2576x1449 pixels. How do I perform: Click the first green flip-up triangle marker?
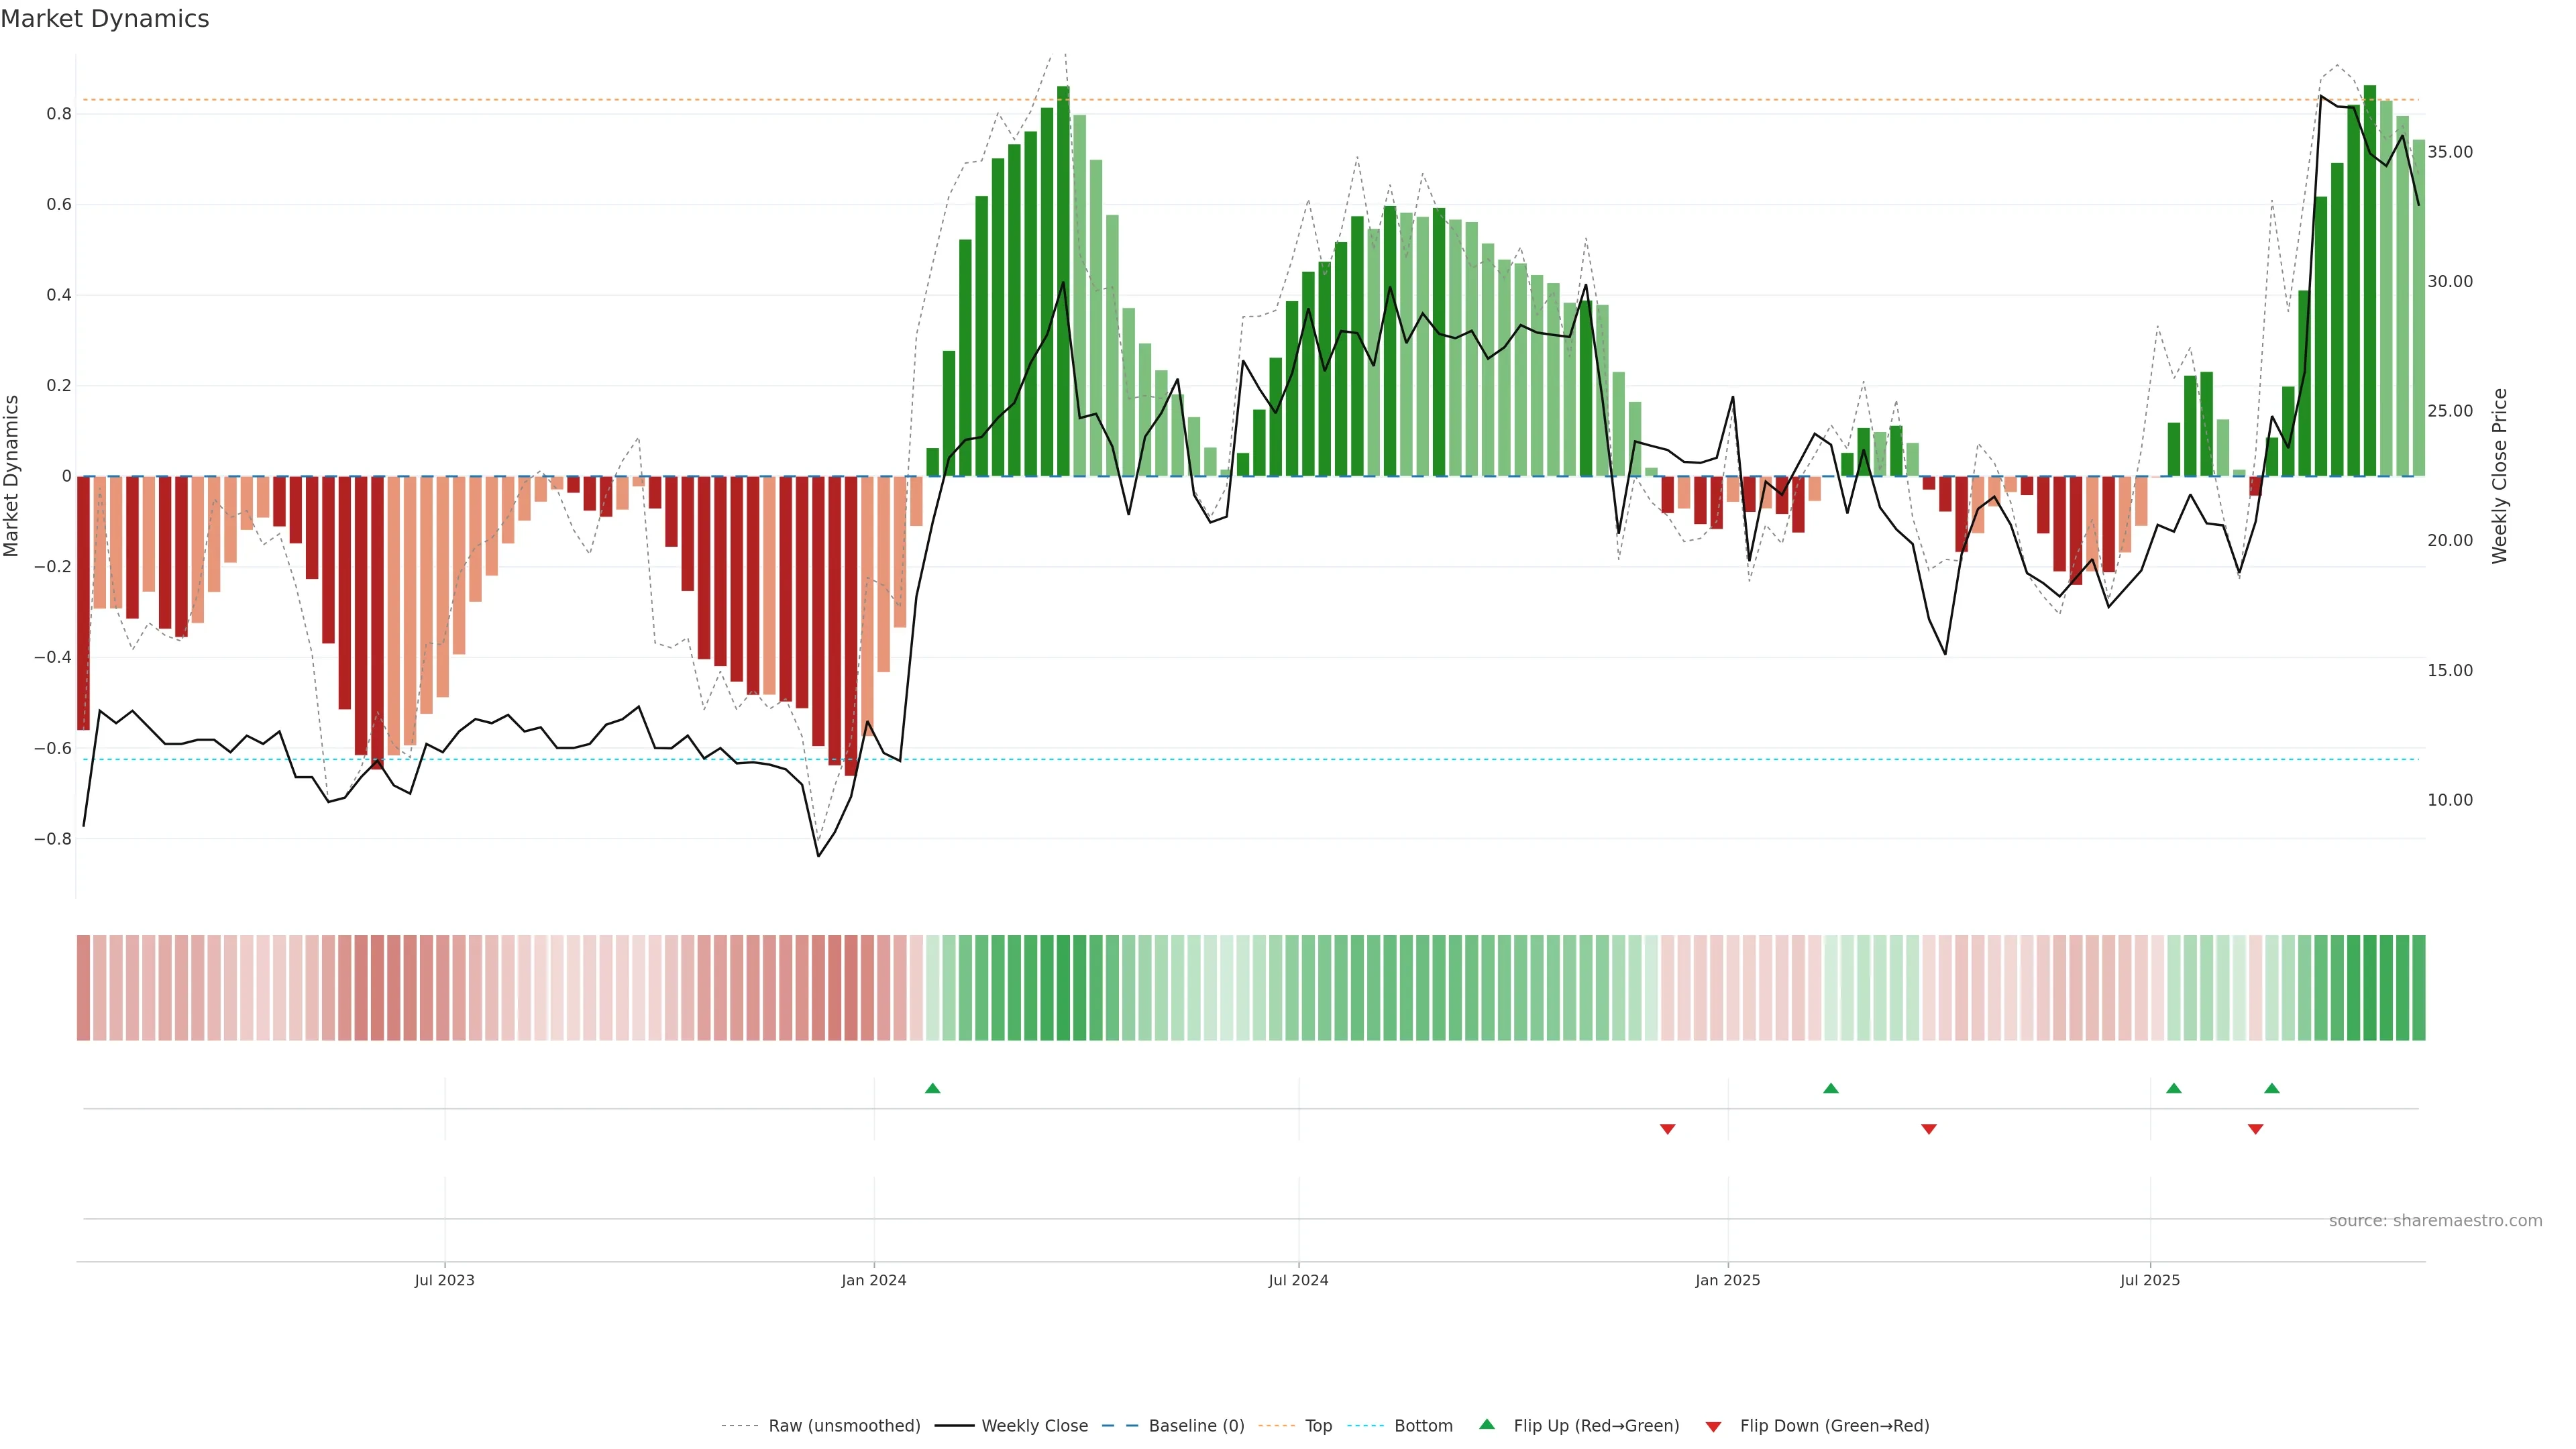[932, 1088]
